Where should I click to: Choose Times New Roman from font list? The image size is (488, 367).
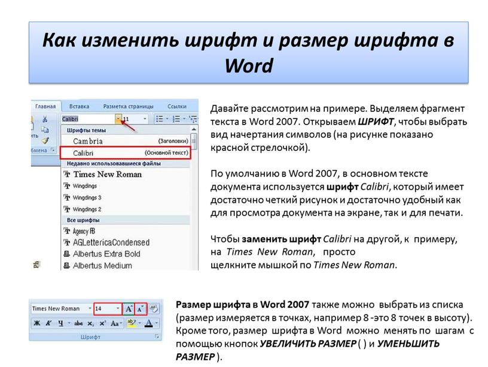pos(108,174)
